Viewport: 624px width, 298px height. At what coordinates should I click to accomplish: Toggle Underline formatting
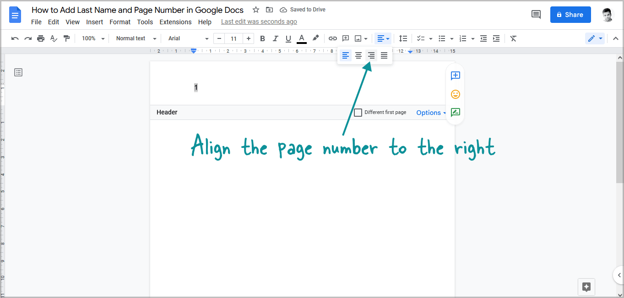[x=288, y=38]
